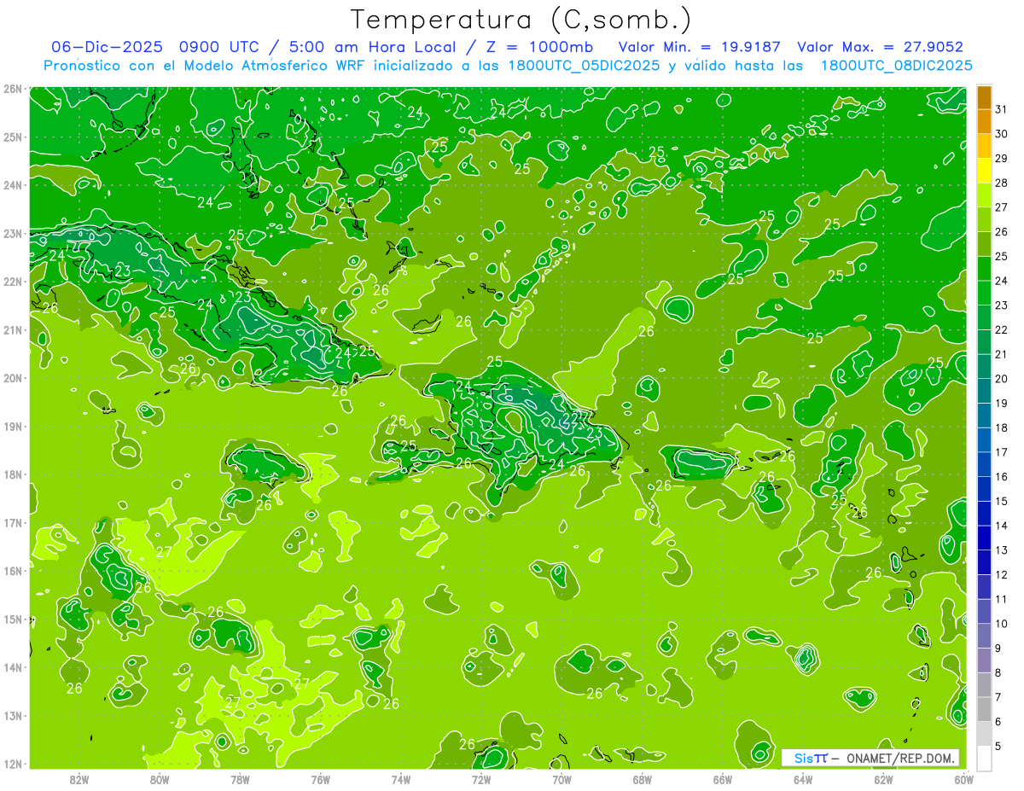The image size is (1024, 791).
Task: Click the colorbar value label 28
Action: 1002,183
